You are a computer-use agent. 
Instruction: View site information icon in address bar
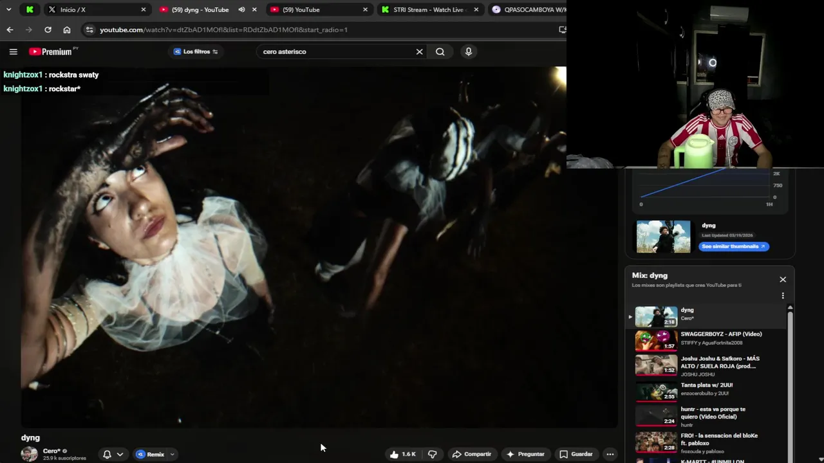[x=89, y=30]
